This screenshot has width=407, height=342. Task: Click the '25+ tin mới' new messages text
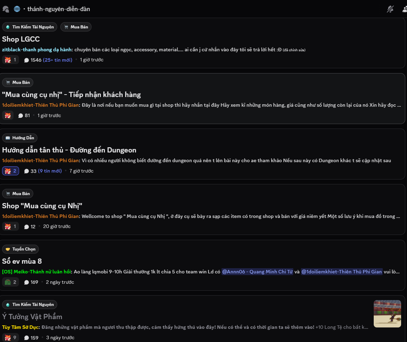tap(58, 60)
